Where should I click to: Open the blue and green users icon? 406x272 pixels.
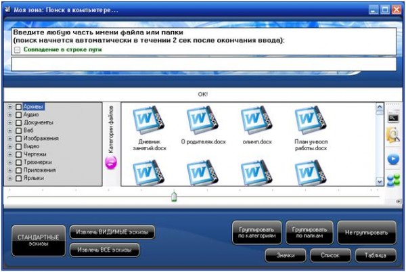pyautogui.click(x=393, y=180)
